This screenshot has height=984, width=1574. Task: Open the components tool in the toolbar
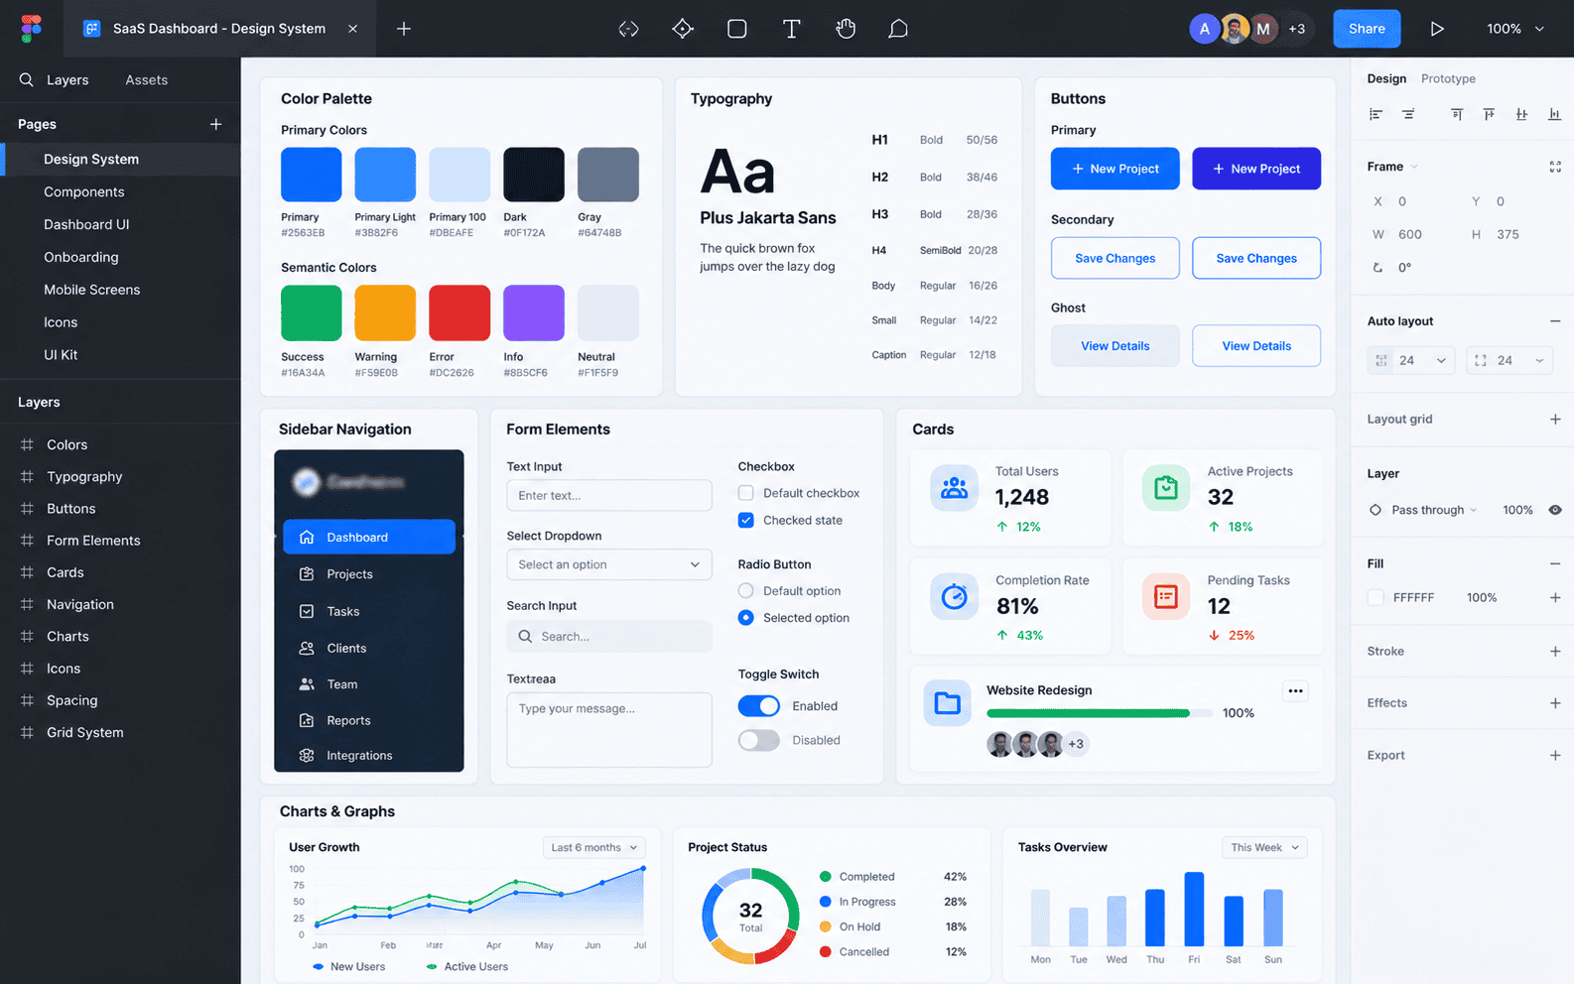(x=628, y=29)
